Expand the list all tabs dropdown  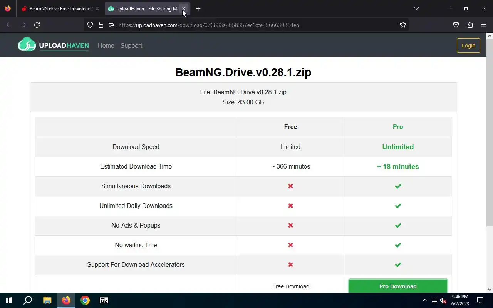coord(416,8)
